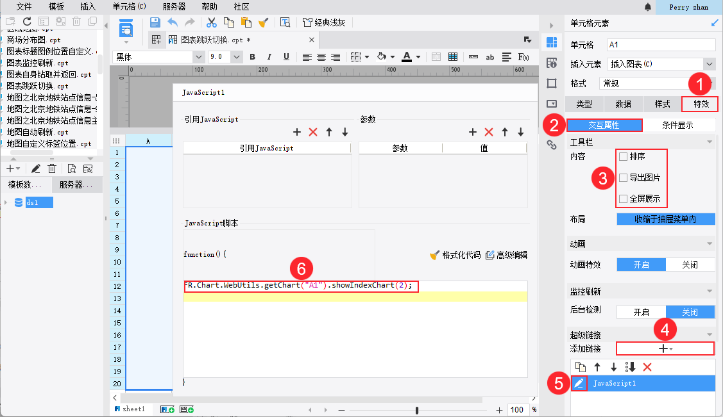Enable the 全屏展示 checkbox
This screenshot has width=723, height=417.
624,199
